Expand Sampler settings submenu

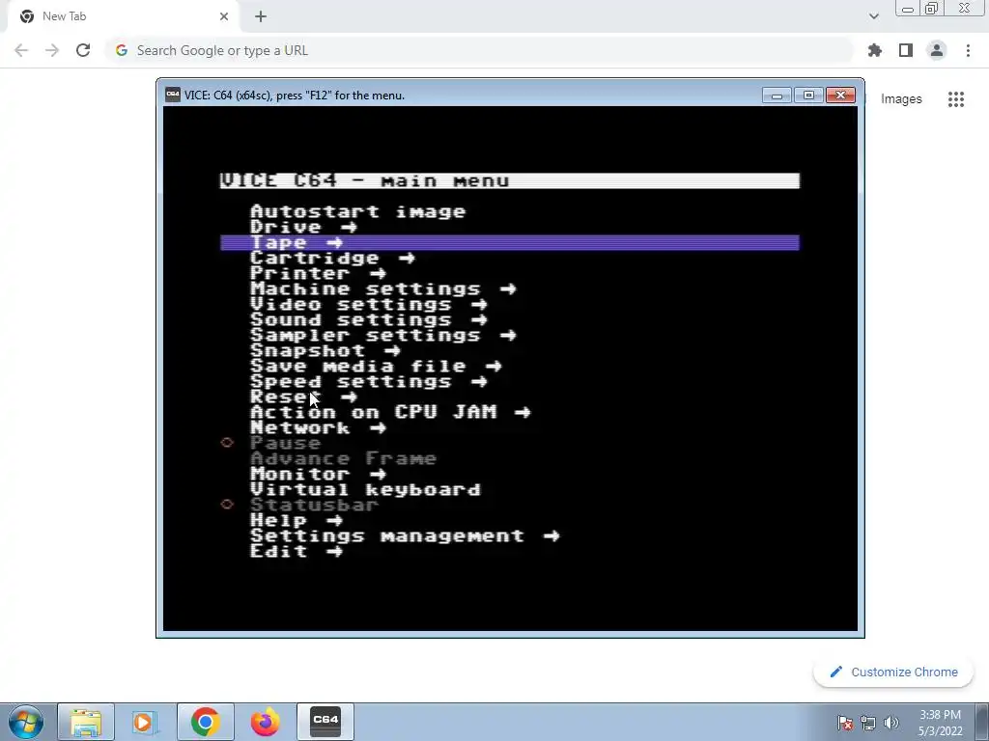[x=382, y=335]
